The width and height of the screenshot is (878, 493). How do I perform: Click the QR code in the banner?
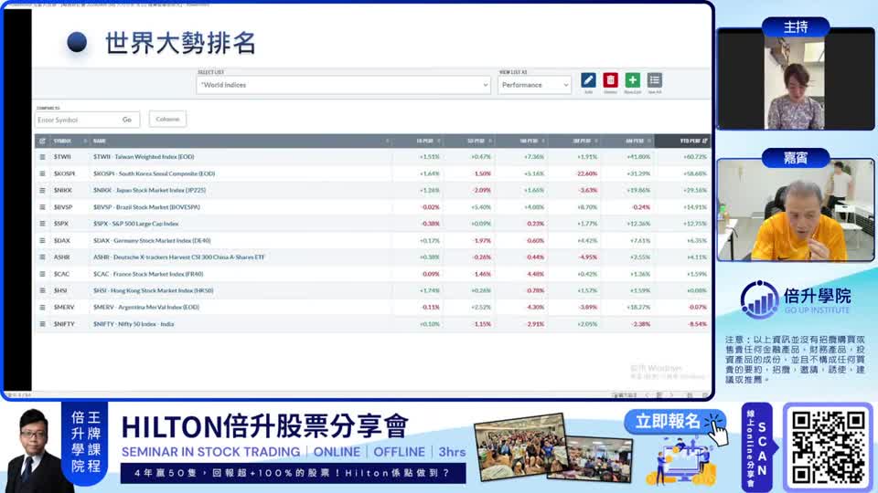829,447
